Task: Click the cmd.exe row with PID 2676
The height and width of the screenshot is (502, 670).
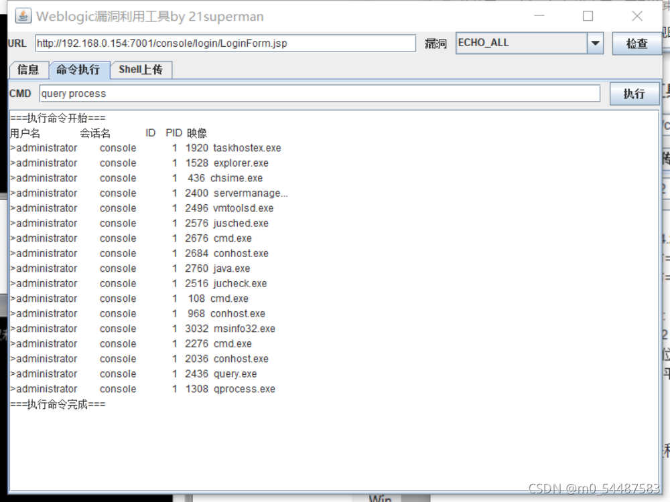Action: click(131, 238)
